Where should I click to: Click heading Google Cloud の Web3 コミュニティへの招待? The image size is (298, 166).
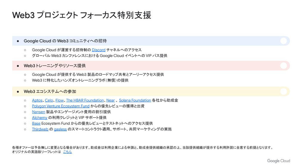click(65, 41)
